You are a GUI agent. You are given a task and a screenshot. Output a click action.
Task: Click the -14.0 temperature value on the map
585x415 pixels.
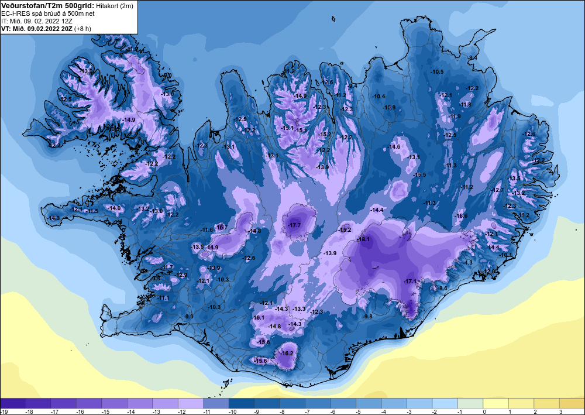(x=115, y=208)
